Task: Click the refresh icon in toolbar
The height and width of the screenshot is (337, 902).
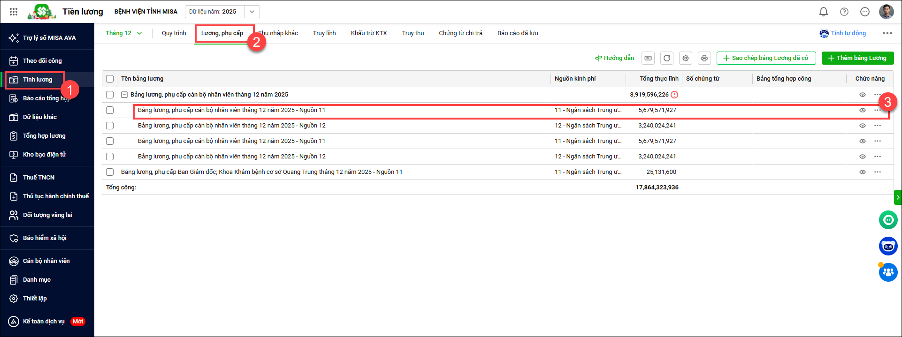Action: 666,58
